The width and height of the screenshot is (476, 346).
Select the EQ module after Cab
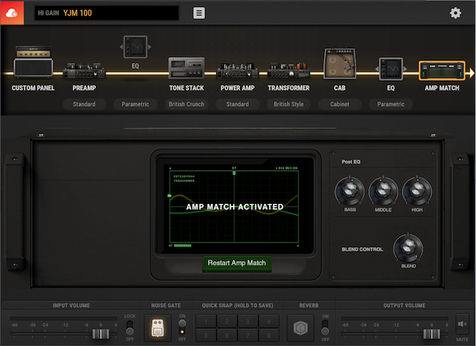pyautogui.click(x=391, y=69)
